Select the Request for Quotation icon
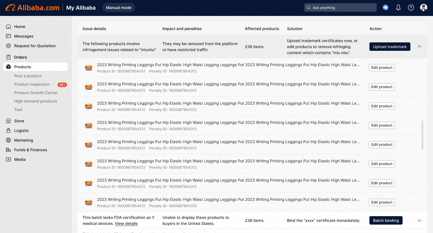The width and height of the screenshot is (433, 233). [8, 46]
